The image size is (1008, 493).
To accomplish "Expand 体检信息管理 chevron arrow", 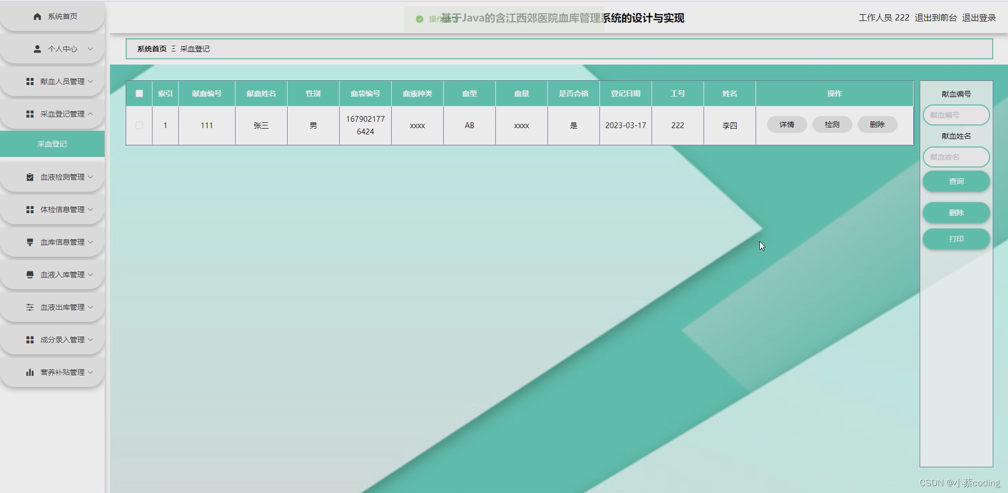I will 90,209.
